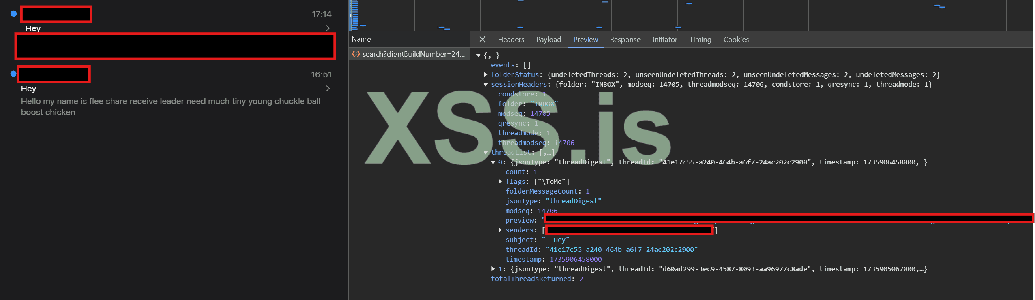Collapse threadList item 0
1035x300 pixels.
tap(493, 162)
